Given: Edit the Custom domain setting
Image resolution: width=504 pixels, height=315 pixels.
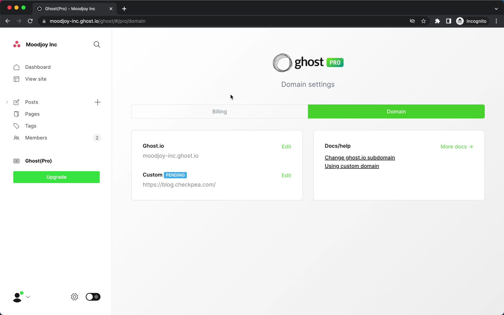Looking at the screenshot, I should click(x=286, y=175).
